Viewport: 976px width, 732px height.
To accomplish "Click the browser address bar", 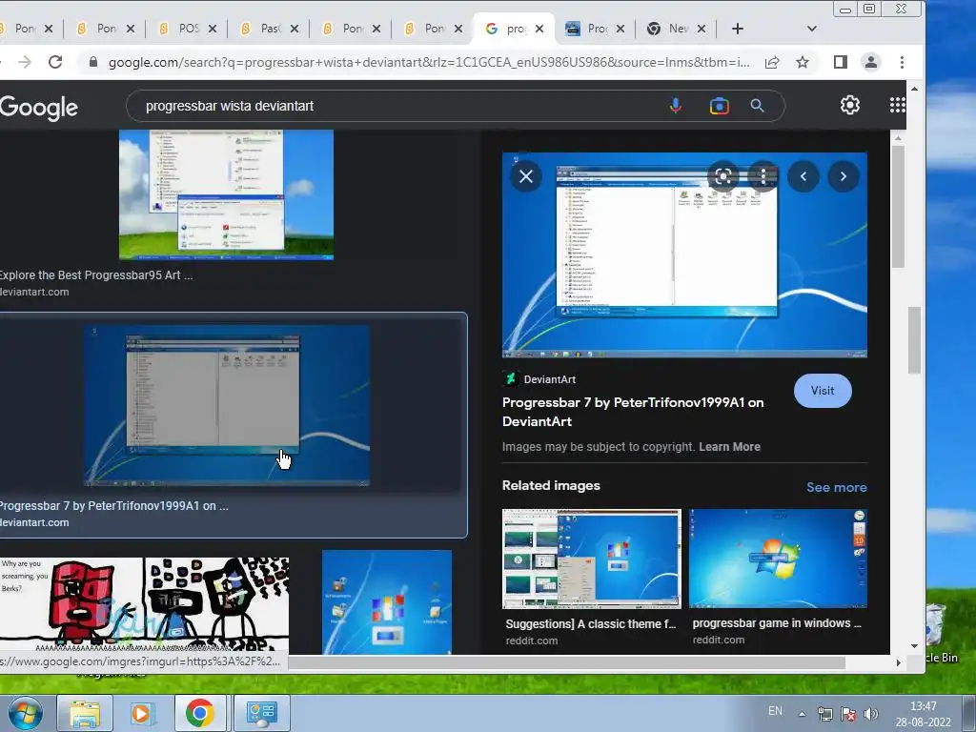I will pos(428,62).
